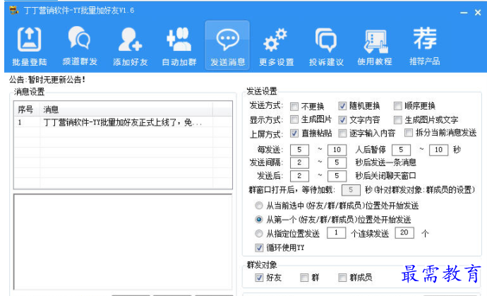
Task: Open 投诉建议 complaints and suggestions
Action: tap(326, 46)
